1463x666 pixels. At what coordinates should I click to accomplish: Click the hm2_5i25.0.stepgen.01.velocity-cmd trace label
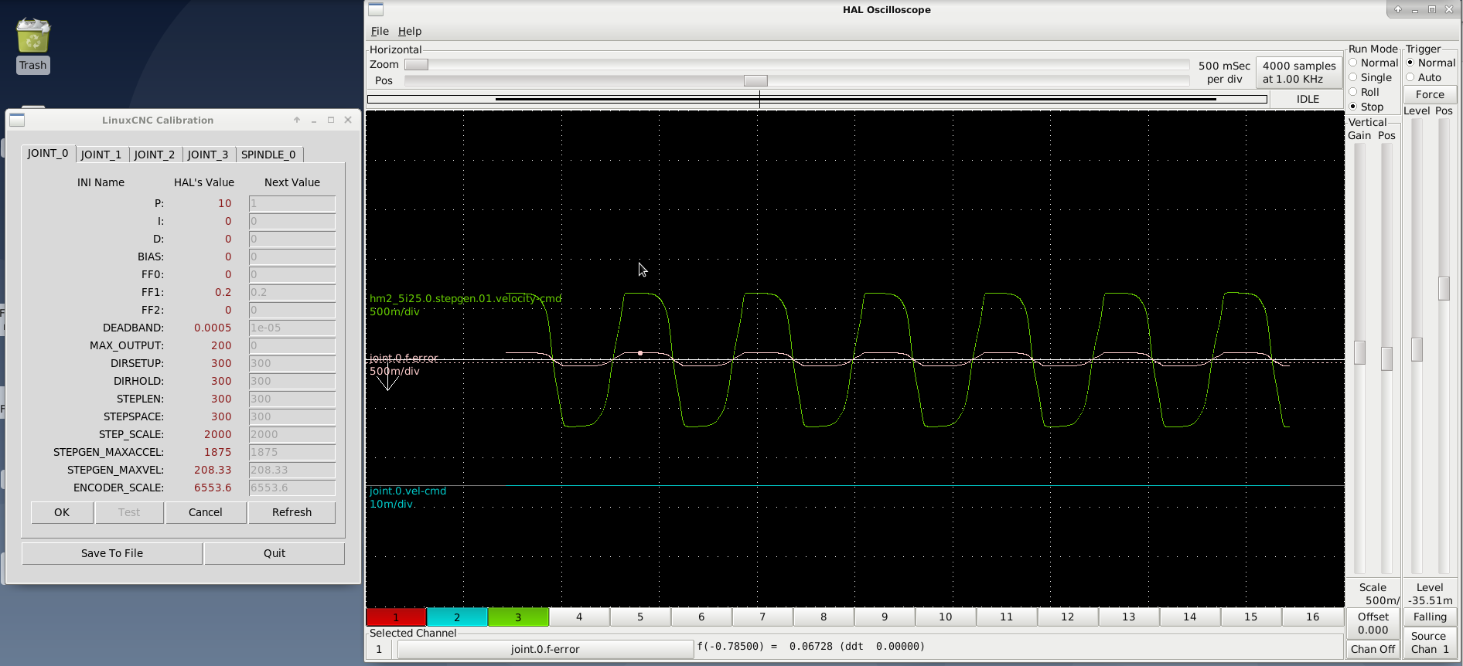pyautogui.click(x=465, y=298)
